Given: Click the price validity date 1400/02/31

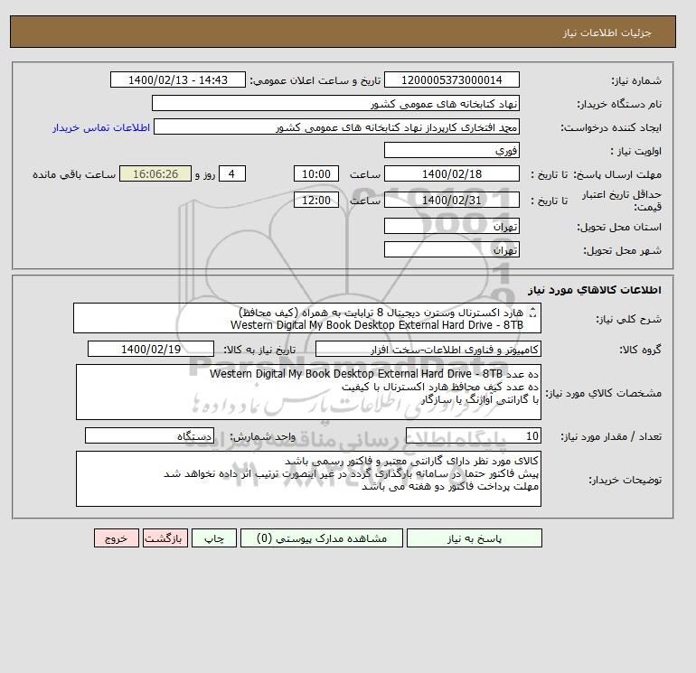Looking at the screenshot, I should tap(451, 200).
